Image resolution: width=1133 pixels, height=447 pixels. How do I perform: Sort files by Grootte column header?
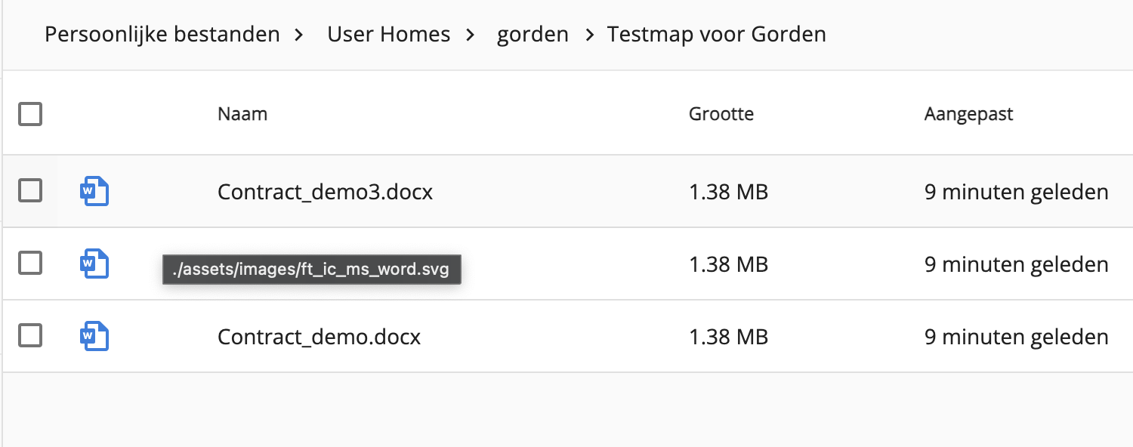[x=721, y=114]
